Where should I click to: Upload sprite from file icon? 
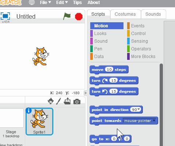[x=67, y=101]
